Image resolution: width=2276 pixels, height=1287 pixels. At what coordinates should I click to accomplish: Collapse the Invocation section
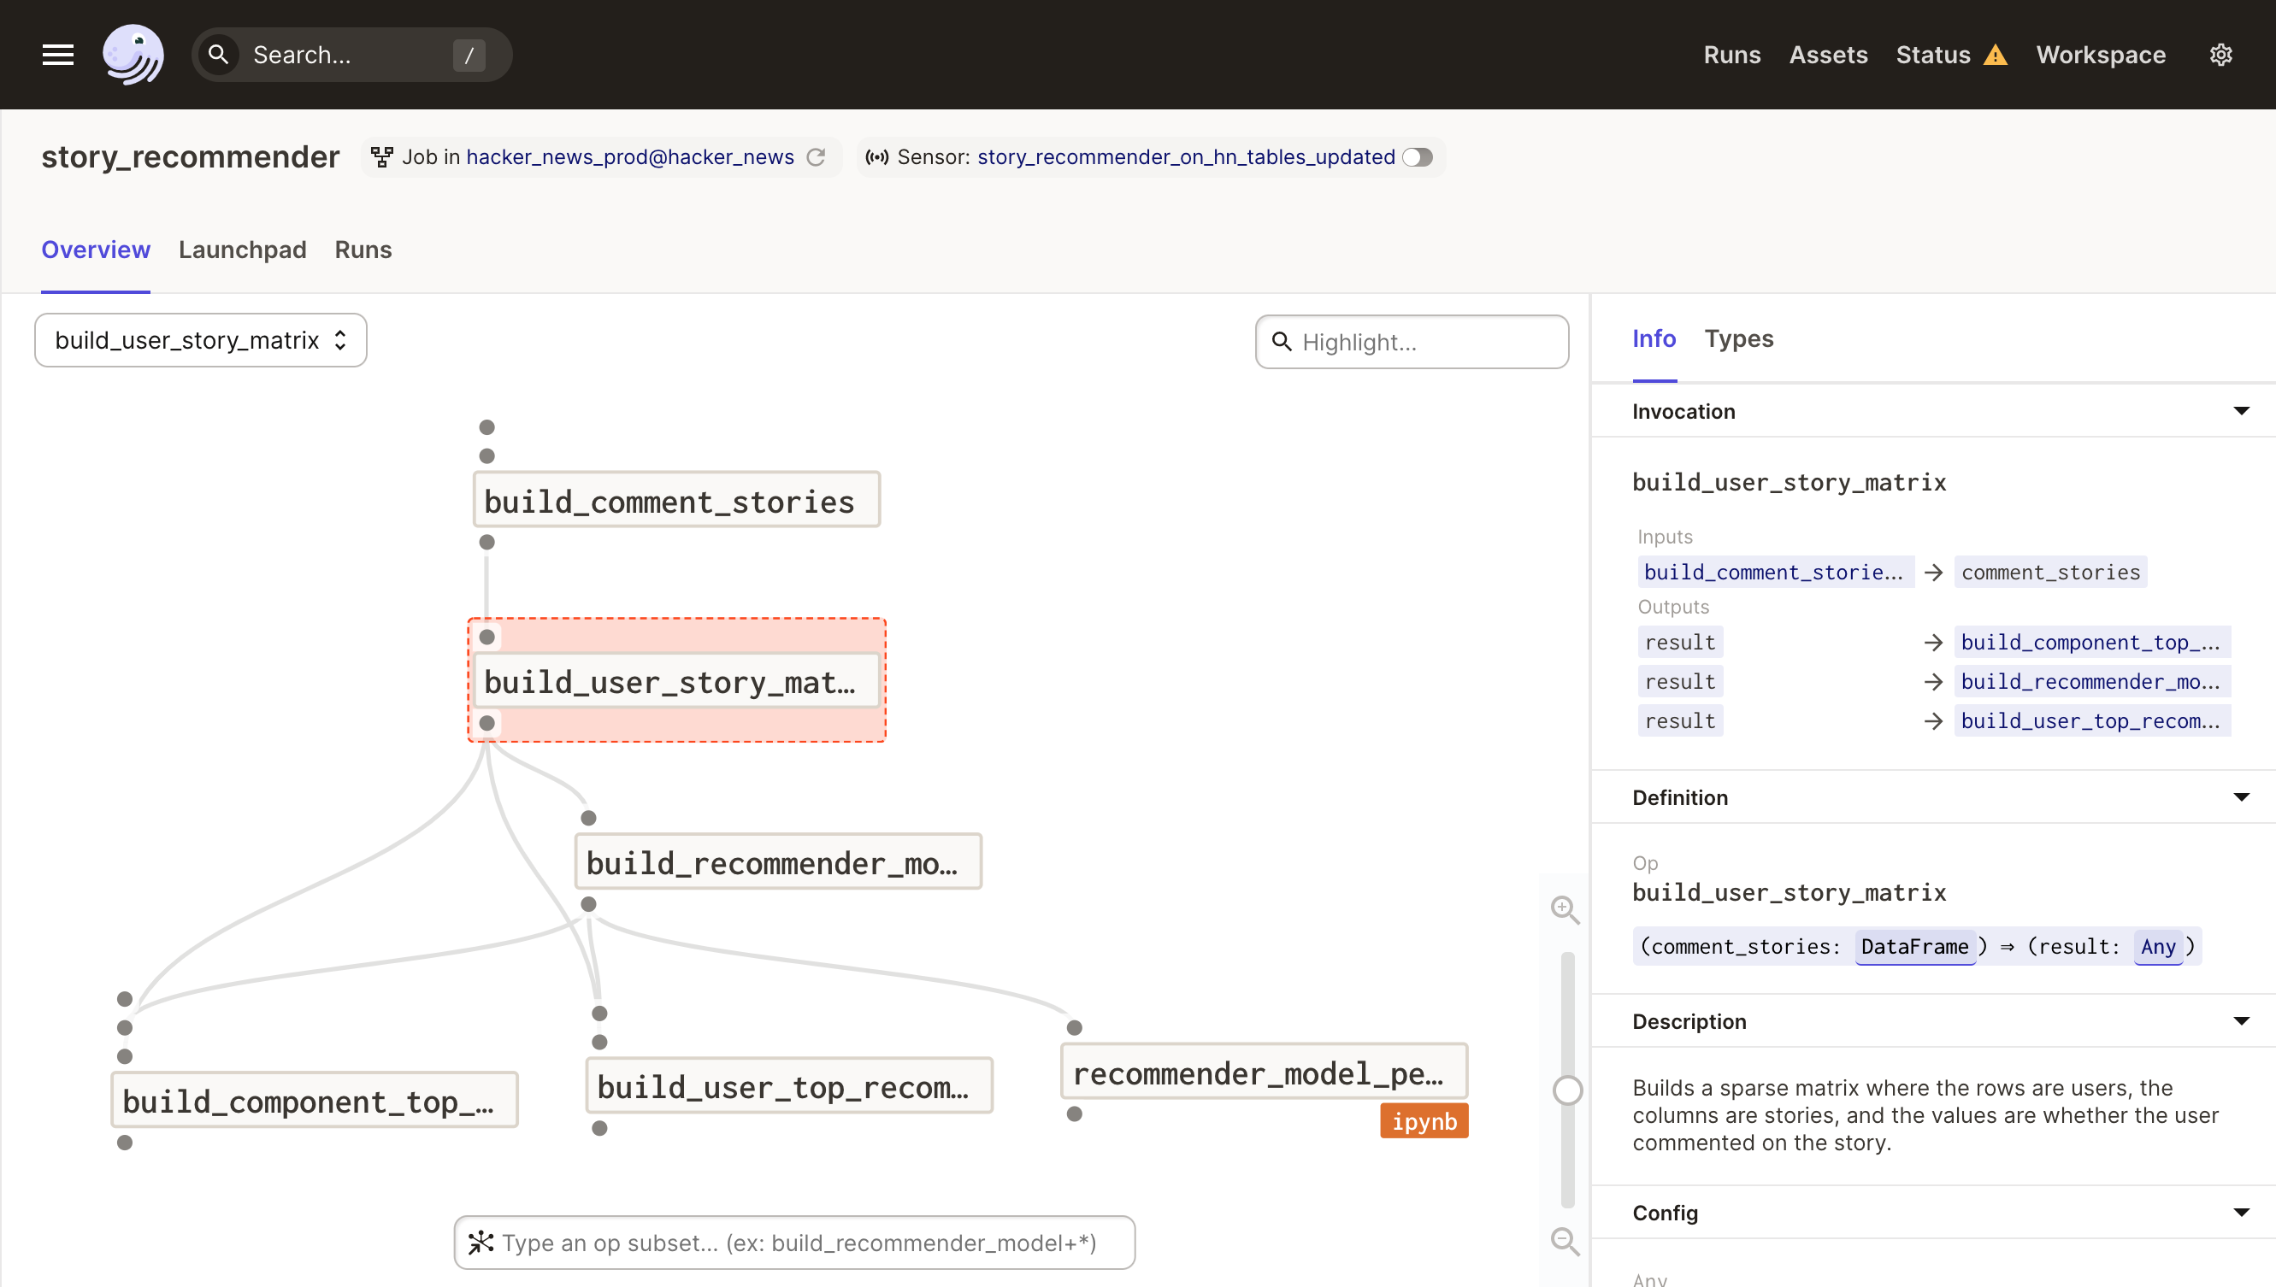click(2240, 411)
